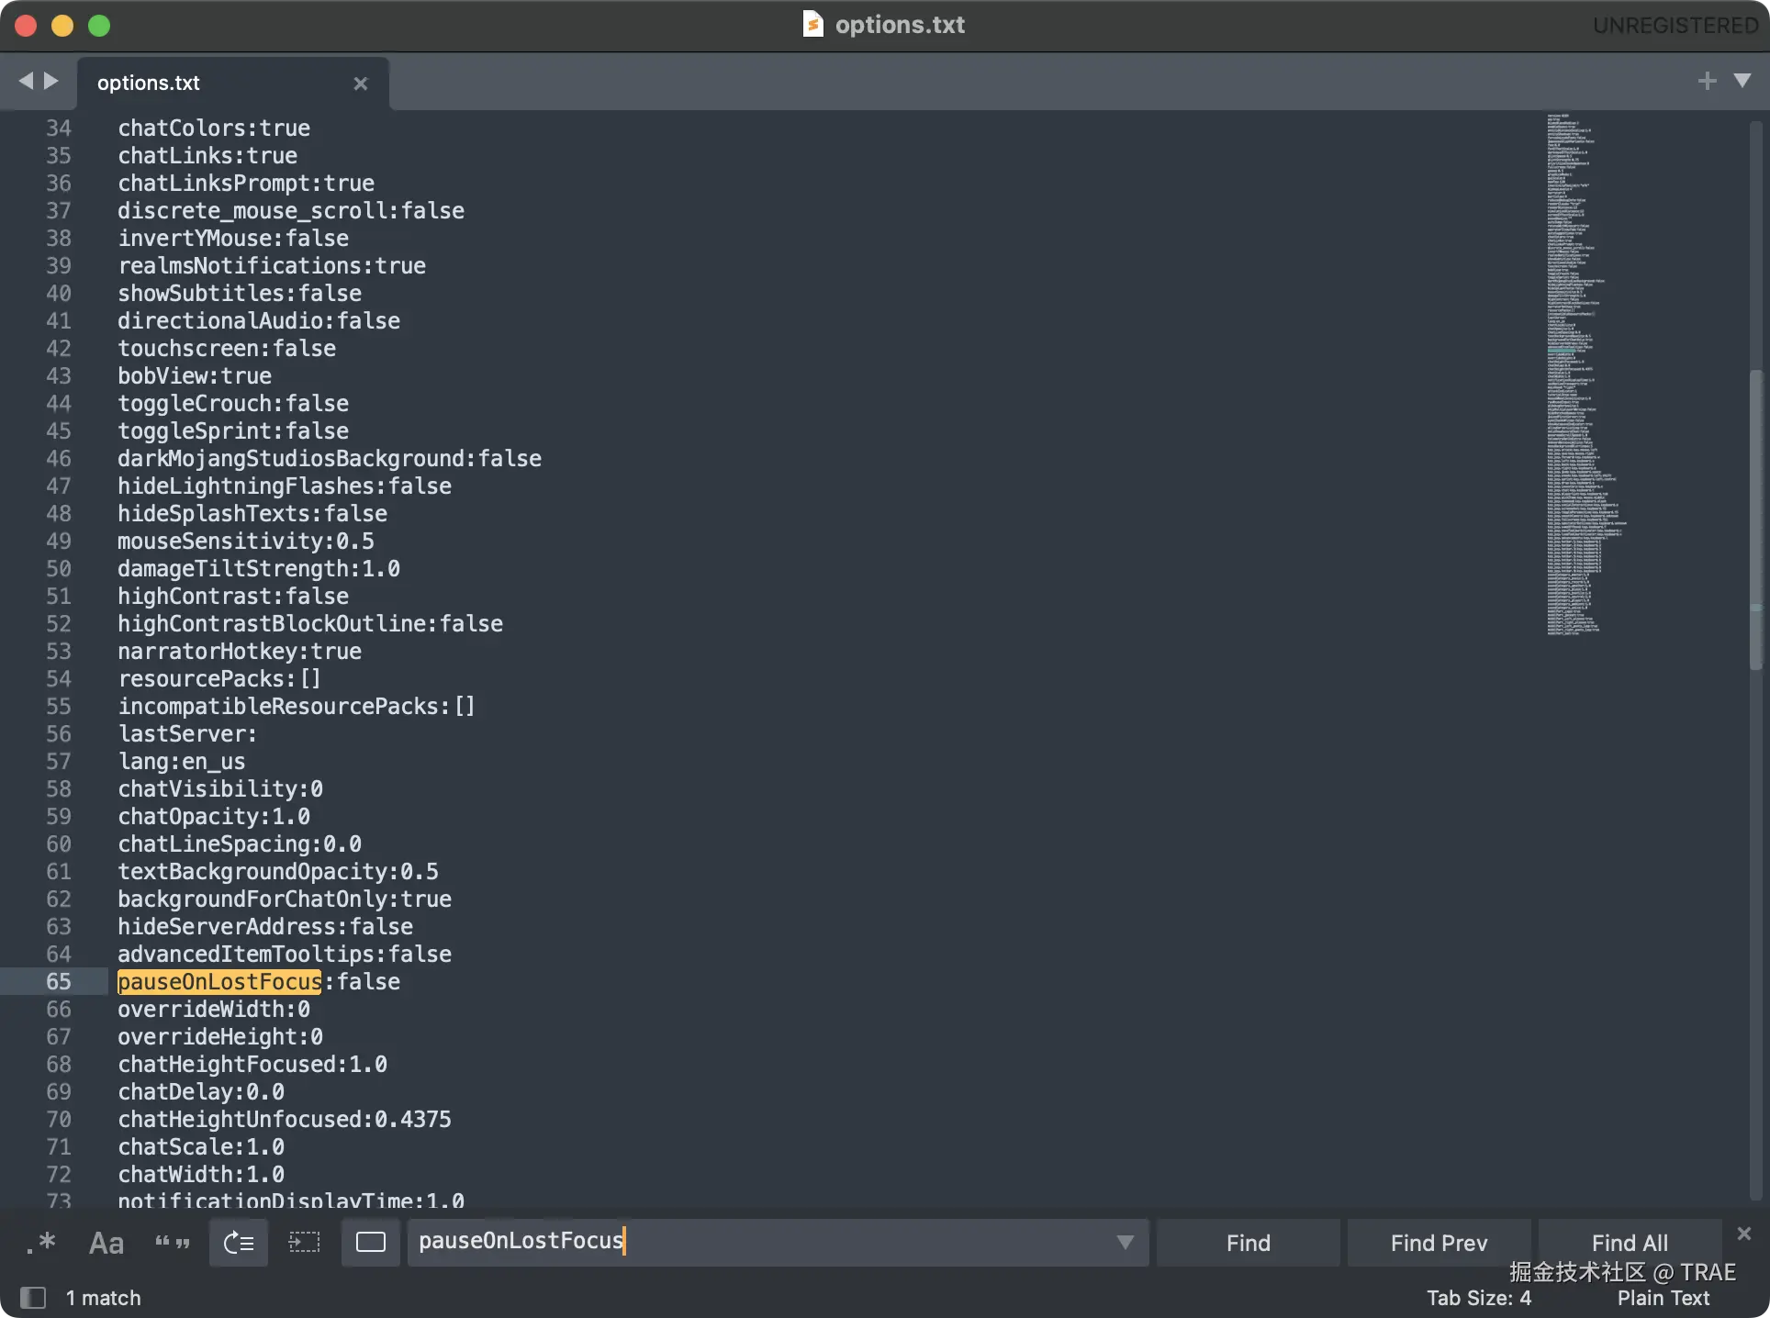
Task: Click the line resourcePacks:[]
Action: coord(219,678)
